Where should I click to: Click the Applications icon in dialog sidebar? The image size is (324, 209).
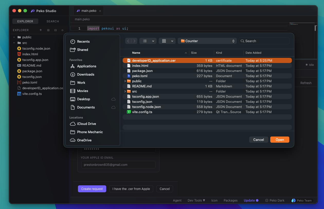pos(73,66)
